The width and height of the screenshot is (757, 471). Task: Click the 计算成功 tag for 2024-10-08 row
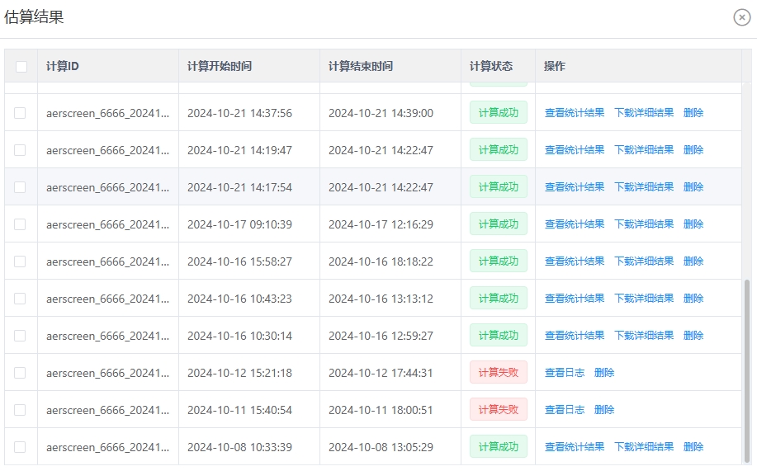499,447
